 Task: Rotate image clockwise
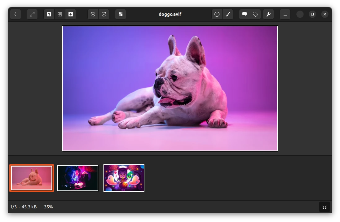point(104,14)
